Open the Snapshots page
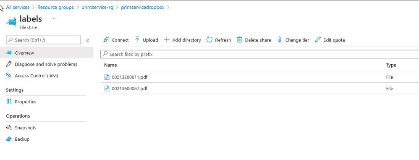The image size is (419, 160). 25,128
